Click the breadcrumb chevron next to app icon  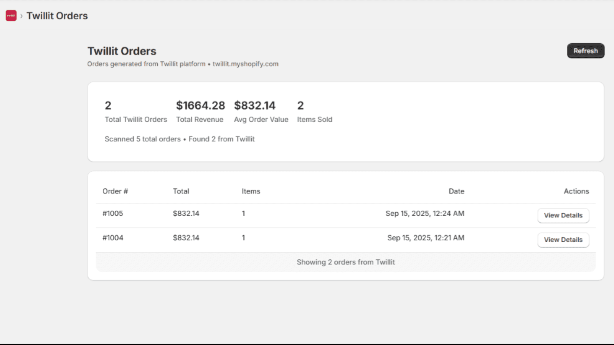tap(21, 16)
